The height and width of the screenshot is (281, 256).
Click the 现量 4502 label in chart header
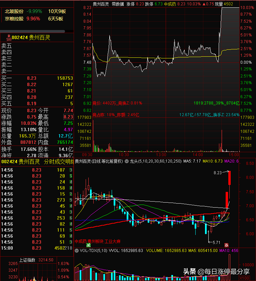click(224, 4)
